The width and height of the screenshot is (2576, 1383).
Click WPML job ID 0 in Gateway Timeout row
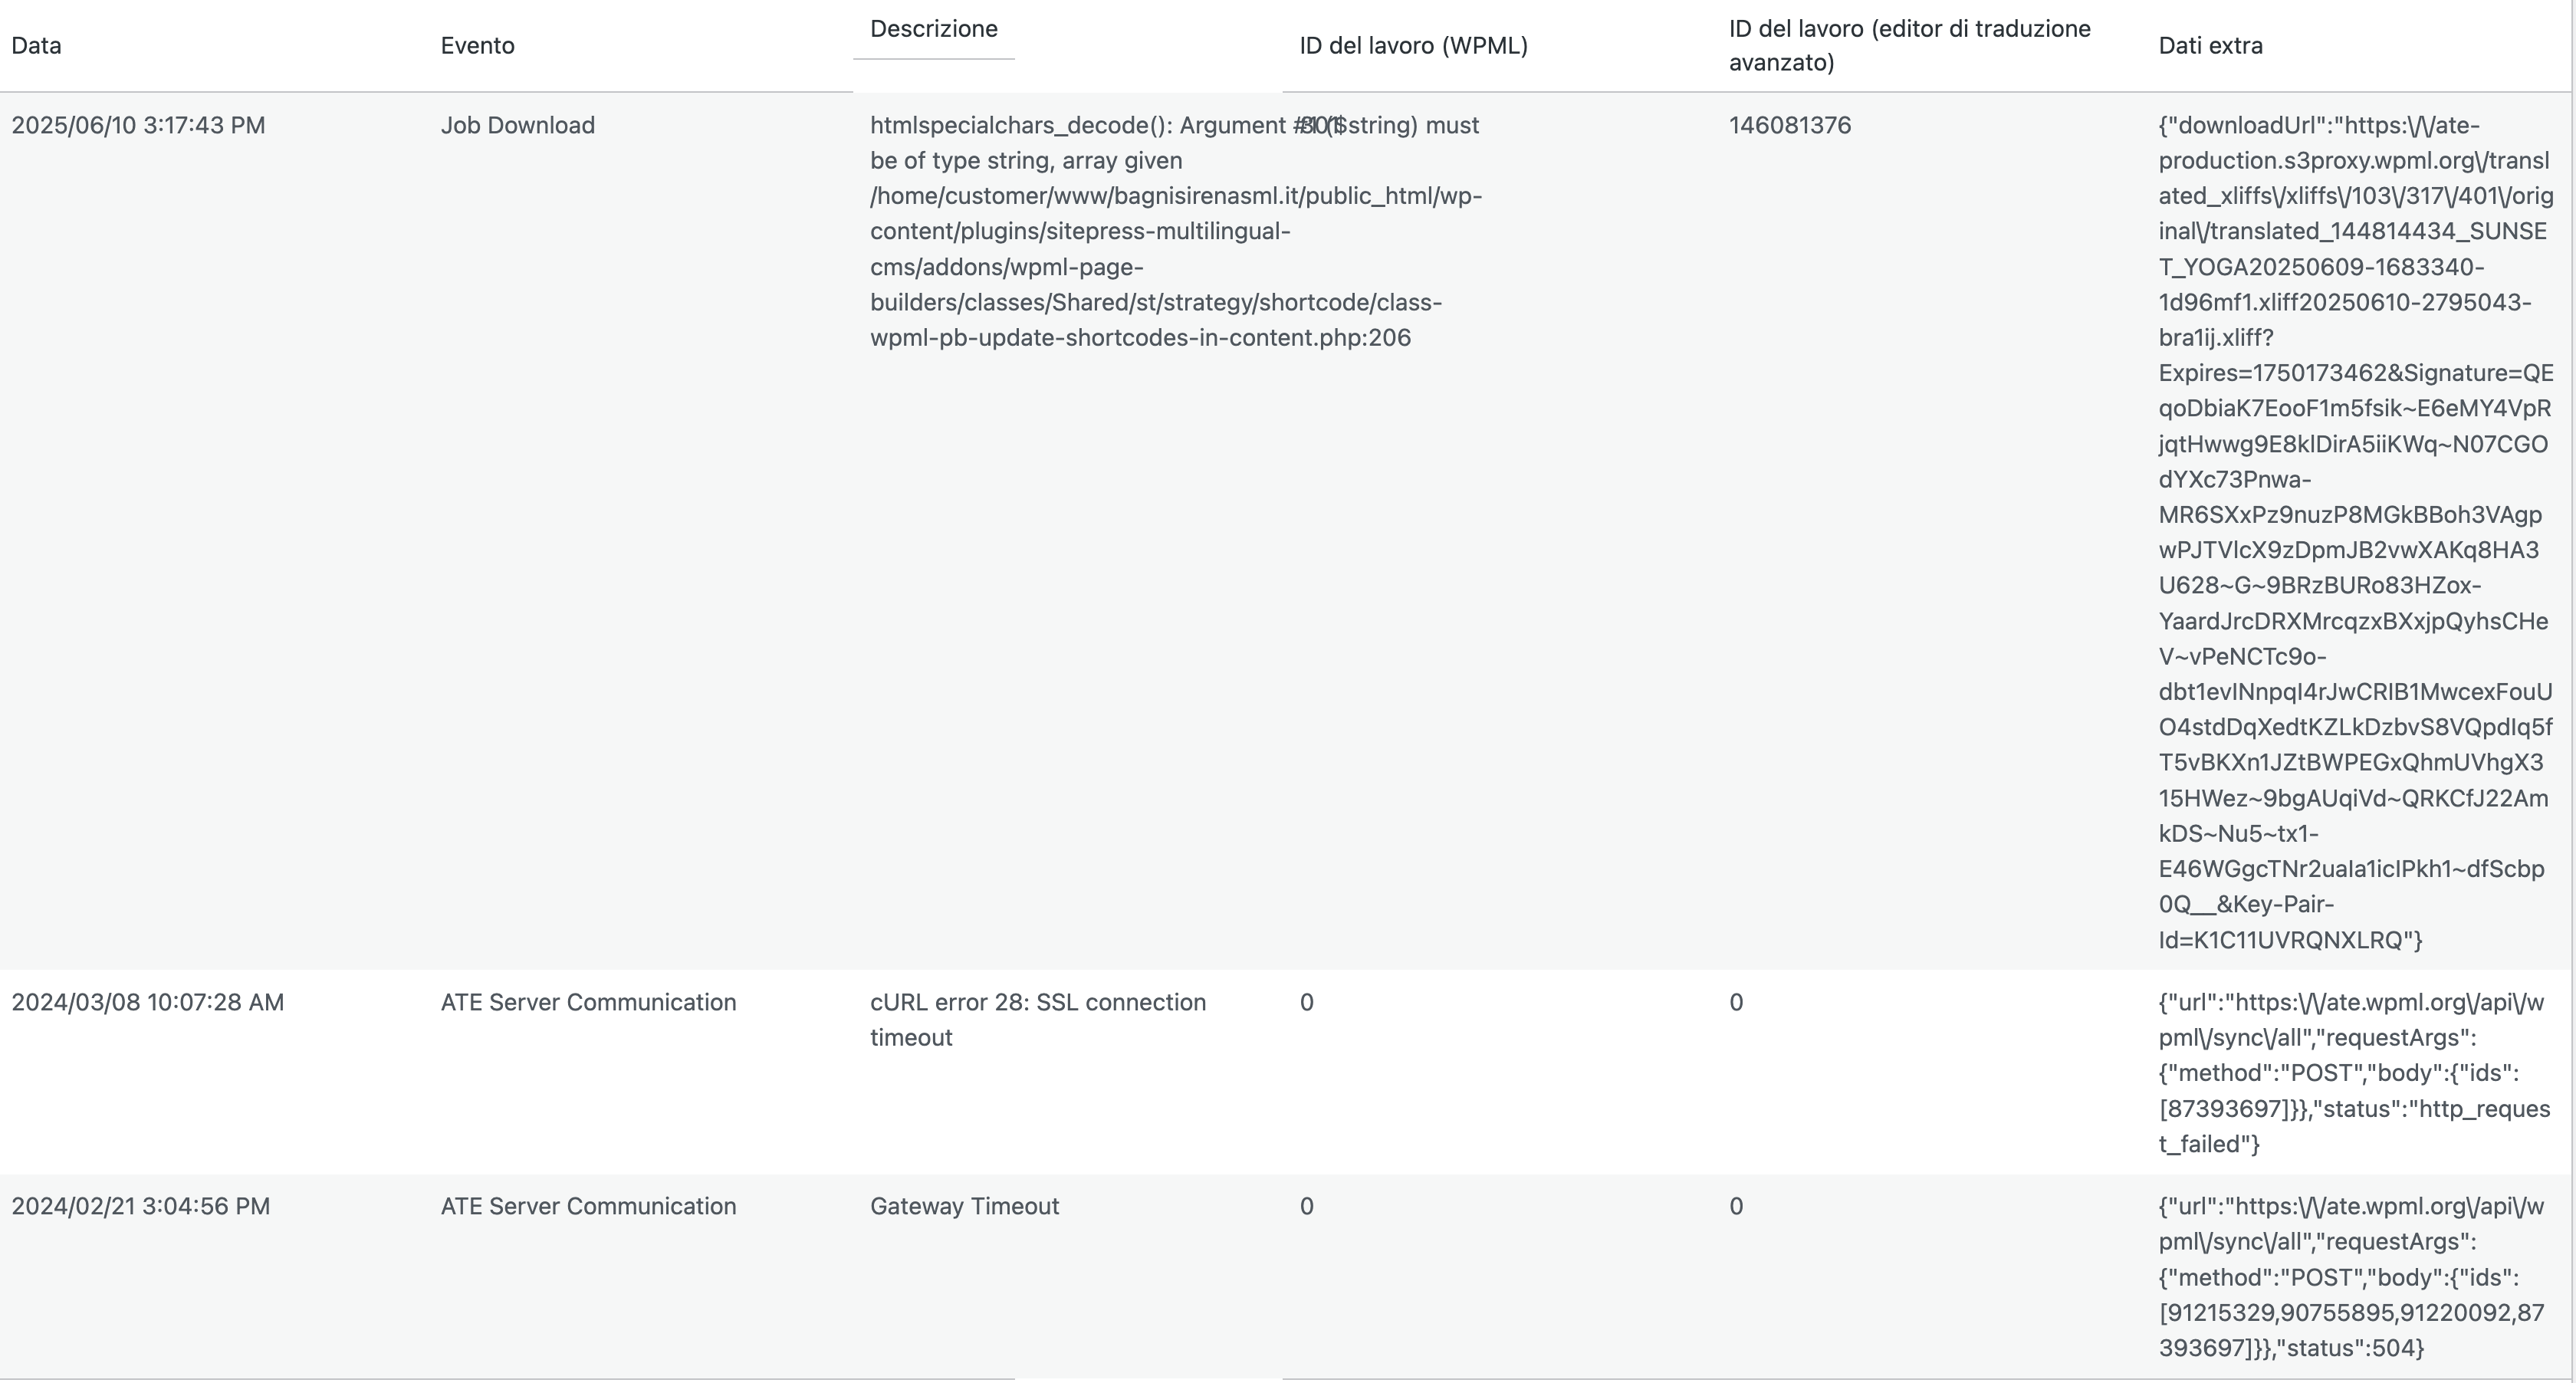click(x=1306, y=1207)
